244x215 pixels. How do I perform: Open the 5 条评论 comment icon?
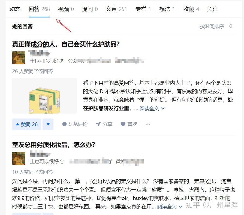(64, 124)
